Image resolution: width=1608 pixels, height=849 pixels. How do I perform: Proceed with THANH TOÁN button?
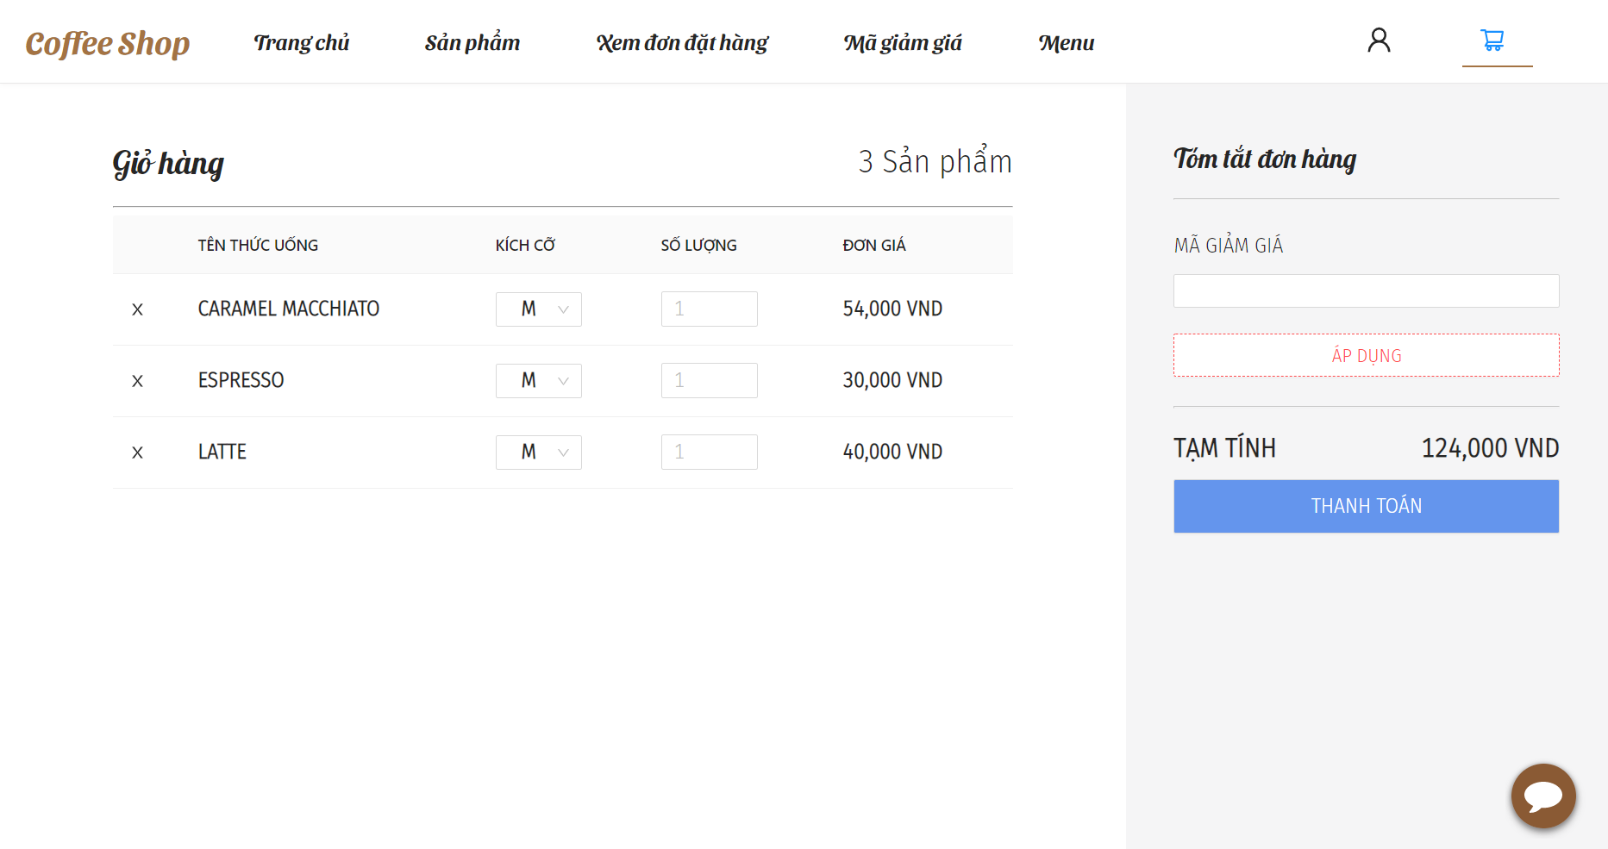(1367, 506)
